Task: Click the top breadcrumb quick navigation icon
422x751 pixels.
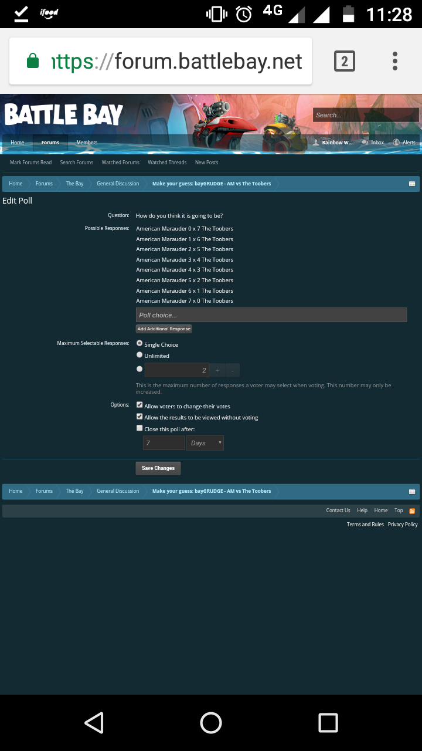Action: [x=412, y=184]
